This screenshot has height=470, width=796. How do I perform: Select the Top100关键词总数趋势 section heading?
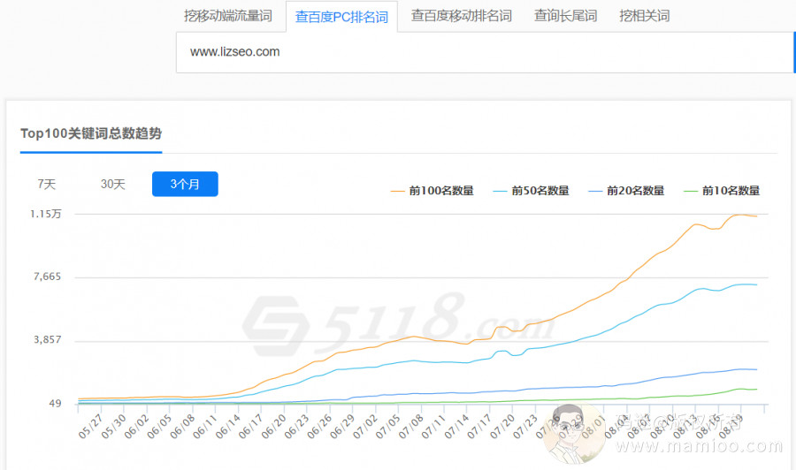(x=91, y=133)
